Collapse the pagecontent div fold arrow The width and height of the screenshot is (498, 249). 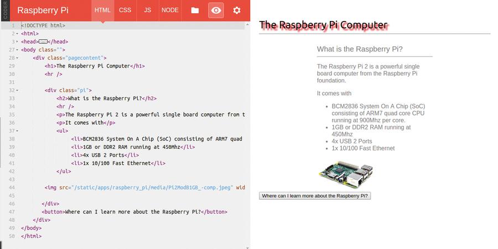point(17,58)
